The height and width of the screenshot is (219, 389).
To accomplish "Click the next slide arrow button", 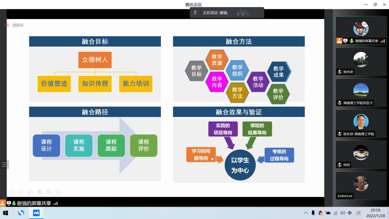I will (x=21, y=192).
